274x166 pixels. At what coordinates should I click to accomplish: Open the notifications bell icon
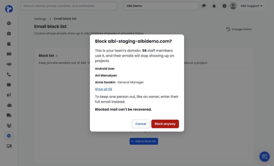[214, 6]
